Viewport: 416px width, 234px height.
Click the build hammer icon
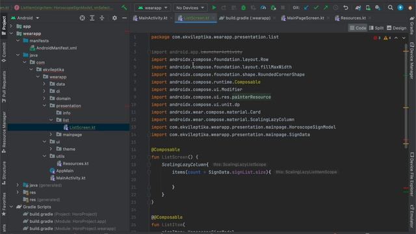[124, 8]
